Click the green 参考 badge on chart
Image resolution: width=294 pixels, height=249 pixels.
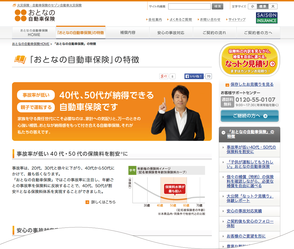[x=132, y=170]
